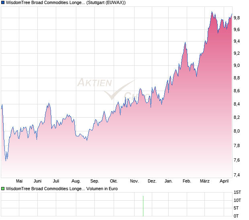
Task: Click the 15T volume axis label
Action: [238, 192]
